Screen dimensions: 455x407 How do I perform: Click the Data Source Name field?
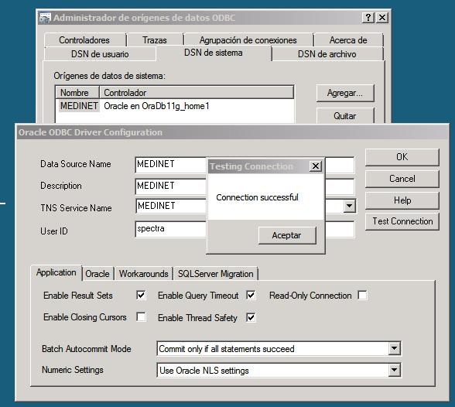pos(245,165)
